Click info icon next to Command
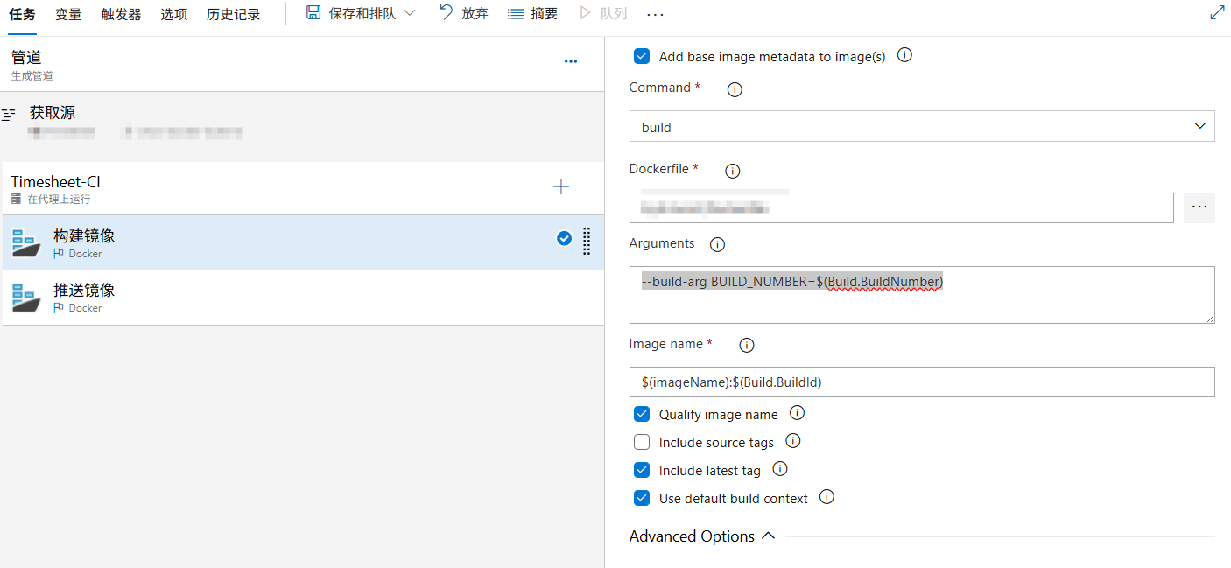 pos(735,89)
